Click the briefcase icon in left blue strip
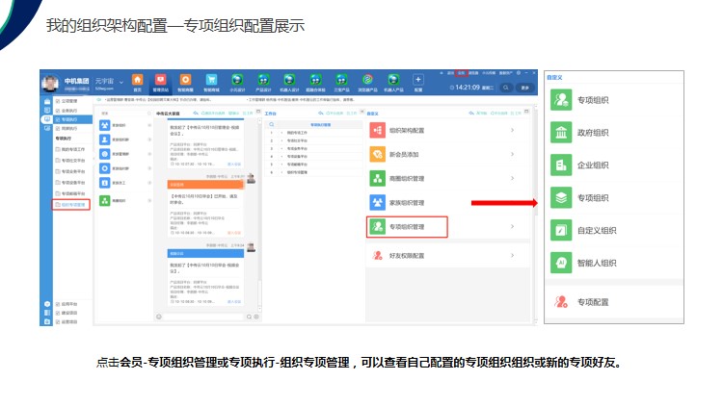The height and width of the screenshot is (406, 723). pyautogui.click(x=47, y=101)
